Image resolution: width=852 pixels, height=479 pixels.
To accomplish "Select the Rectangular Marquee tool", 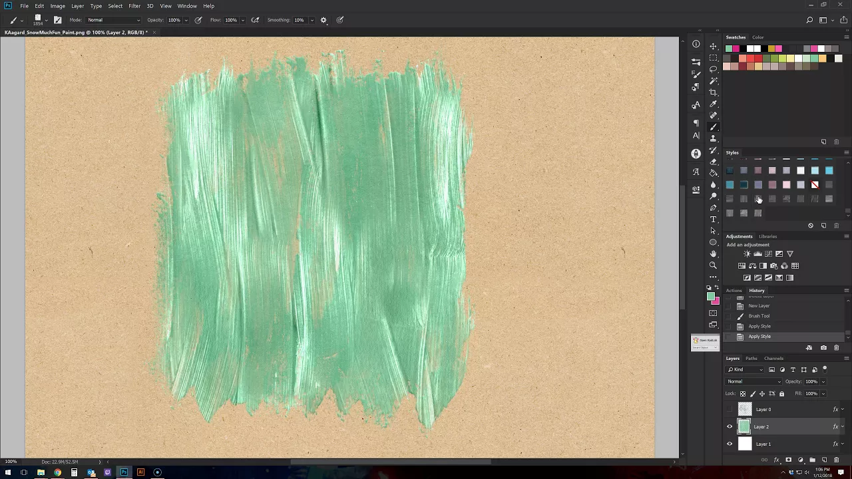I will click(x=713, y=58).
